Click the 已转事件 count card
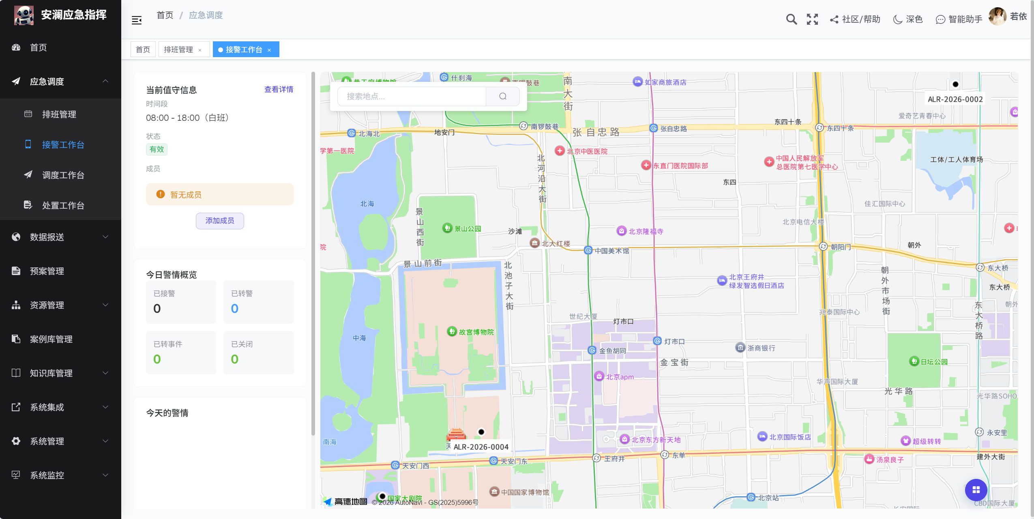Image resolution: width=1034 pixels, height=519 pixels. pos(181,352)
